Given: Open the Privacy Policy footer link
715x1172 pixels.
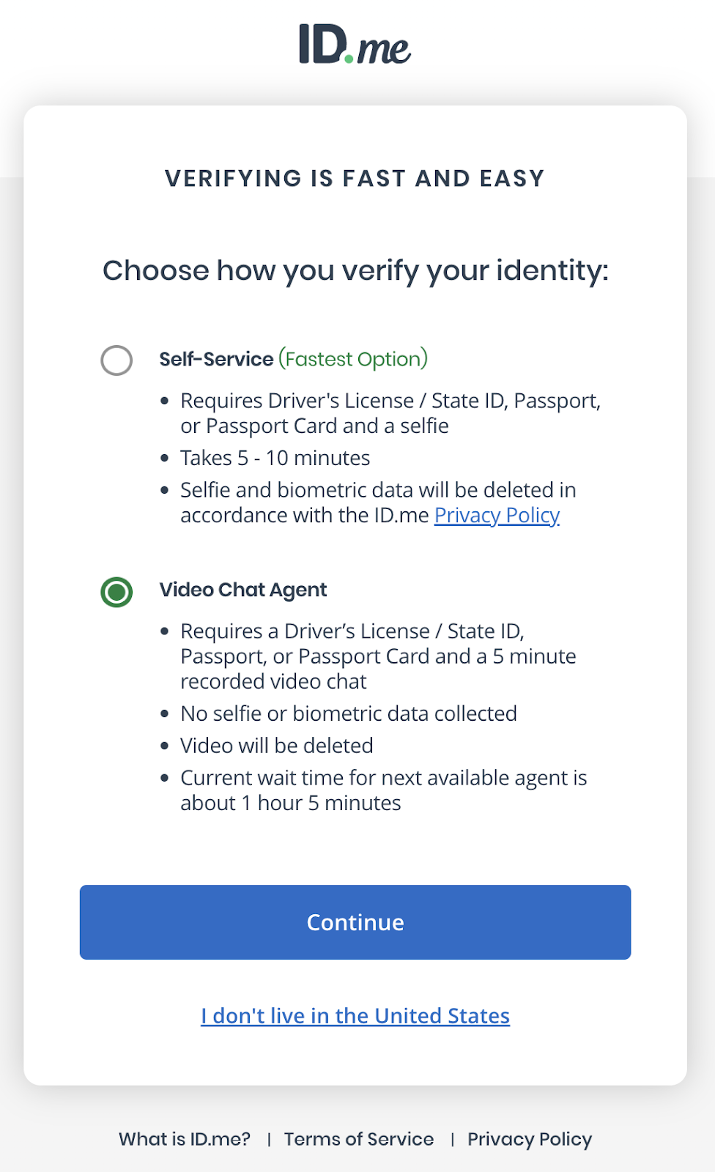Looking at the screenshot, I should tap(529, 1138).
